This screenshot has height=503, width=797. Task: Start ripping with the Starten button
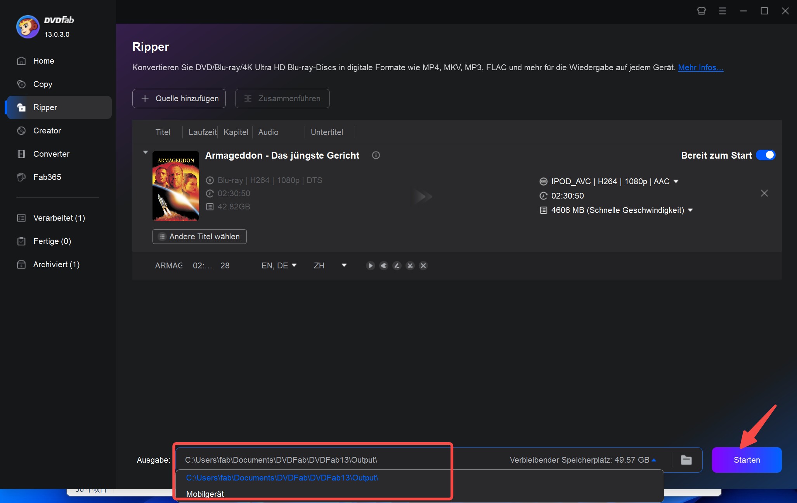pyautogui.click(x=747, y=460)
